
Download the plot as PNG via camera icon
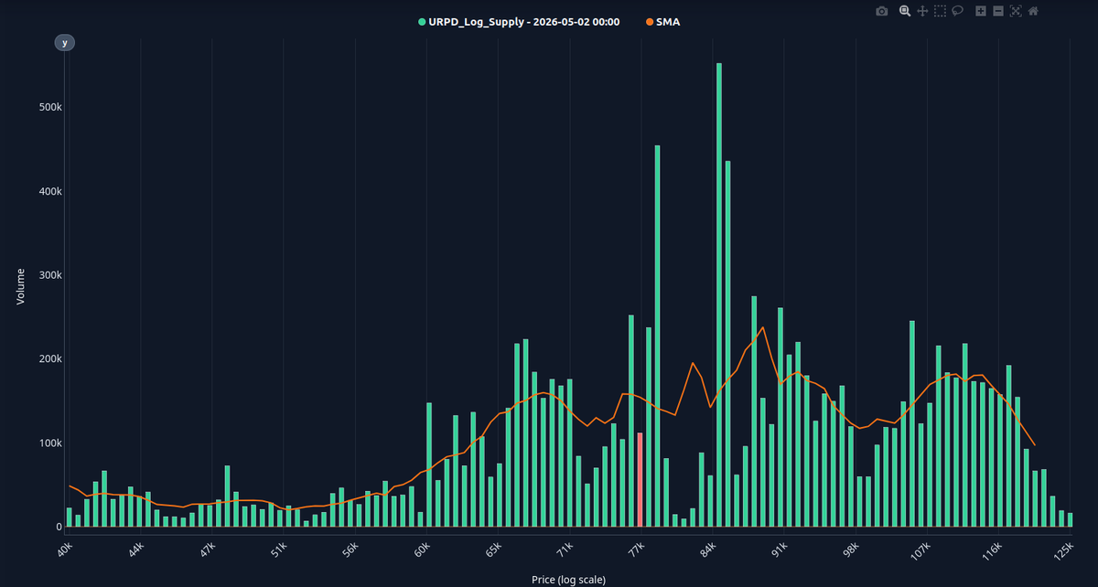click(x=881, y=11)
